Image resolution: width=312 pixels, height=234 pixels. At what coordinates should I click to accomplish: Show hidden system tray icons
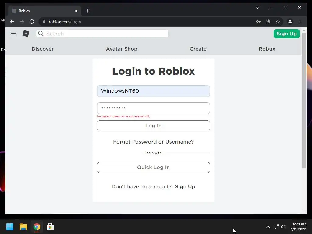coord(268,227)
